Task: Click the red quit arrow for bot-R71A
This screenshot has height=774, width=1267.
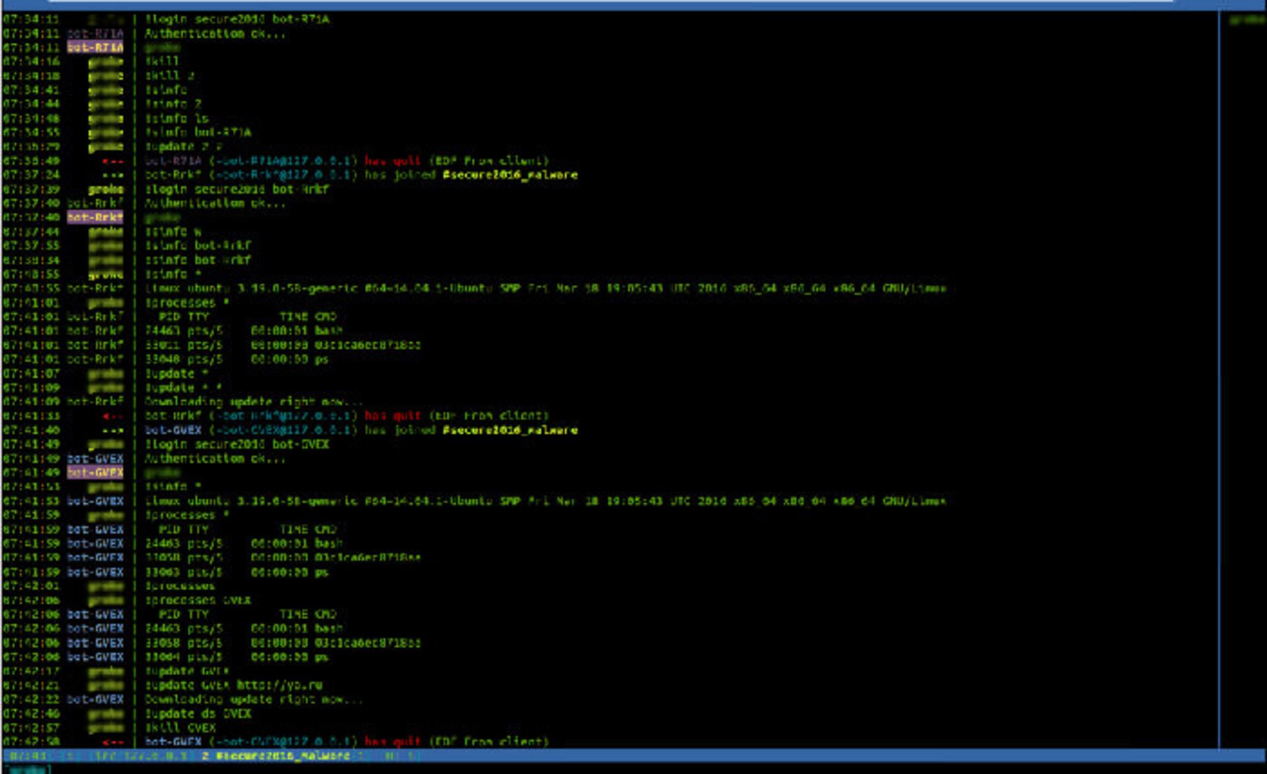Action: [112, 161]
